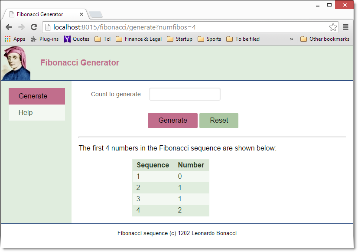Close the Fibonacci Generator browser tab
This screenshot has height=252, width=358.
click(x=81, y=14)
